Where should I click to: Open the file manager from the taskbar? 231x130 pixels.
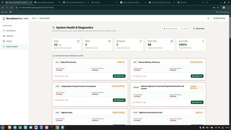click(x=20, y=127)
